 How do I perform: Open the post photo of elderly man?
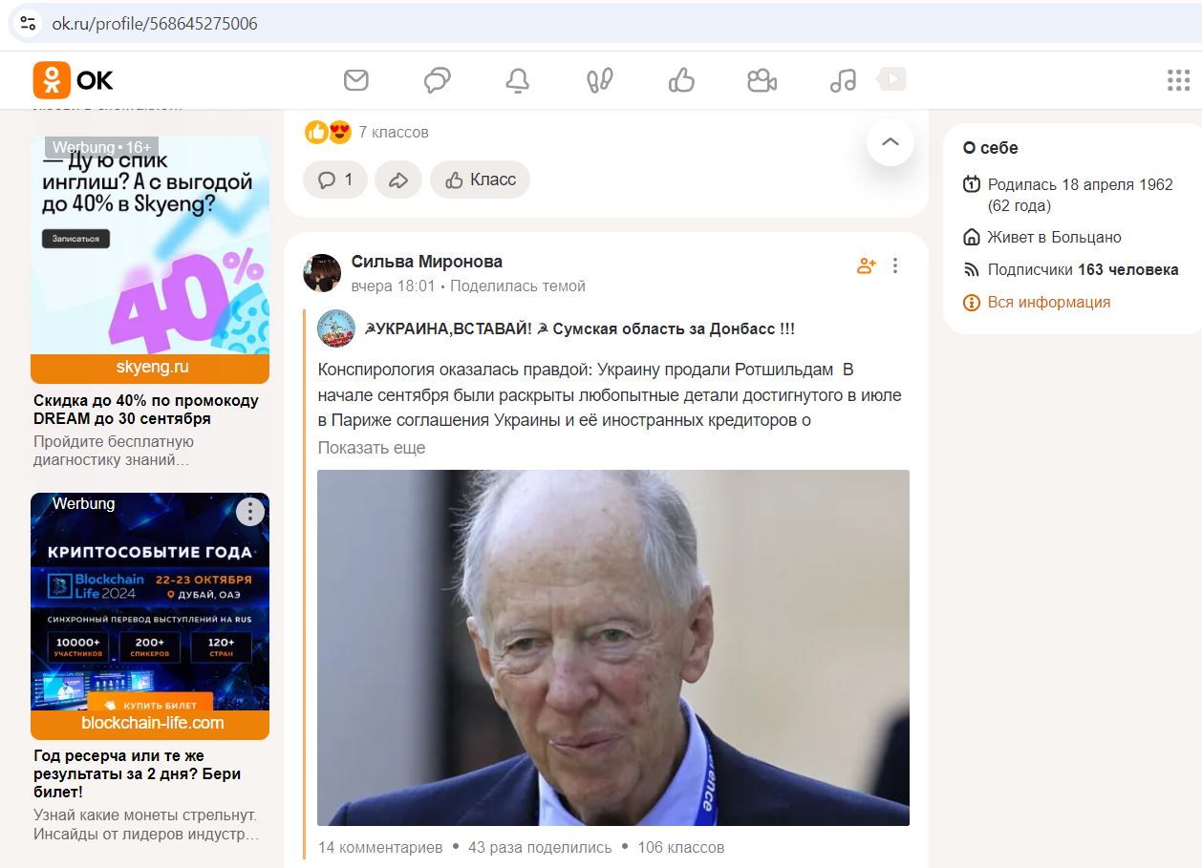(x=613, y=647)
